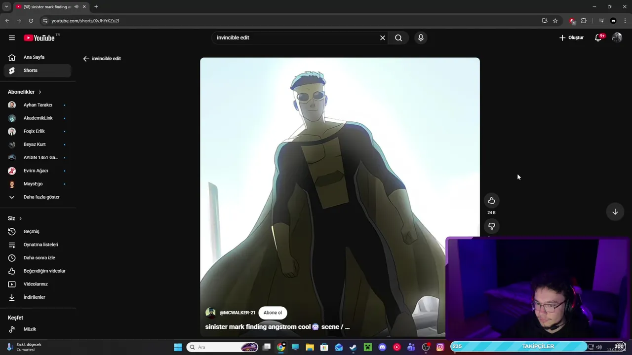Go back to invincible edit results

point(102,59)
